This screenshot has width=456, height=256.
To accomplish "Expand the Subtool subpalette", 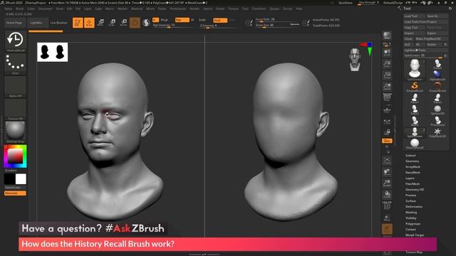I will click(410, 156).
